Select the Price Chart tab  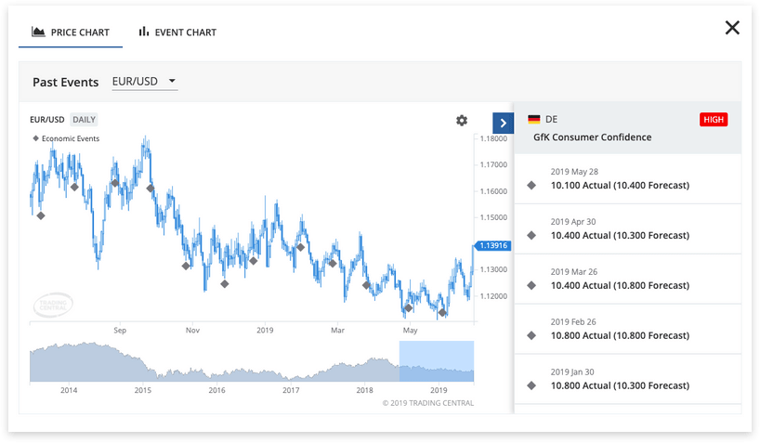(71, 33)
